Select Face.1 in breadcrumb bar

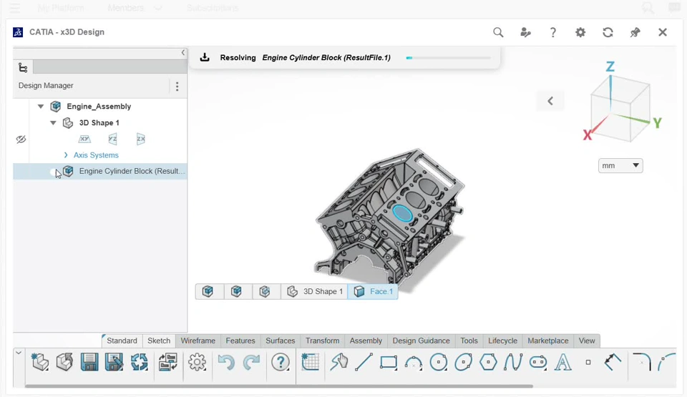click(373, 291)
